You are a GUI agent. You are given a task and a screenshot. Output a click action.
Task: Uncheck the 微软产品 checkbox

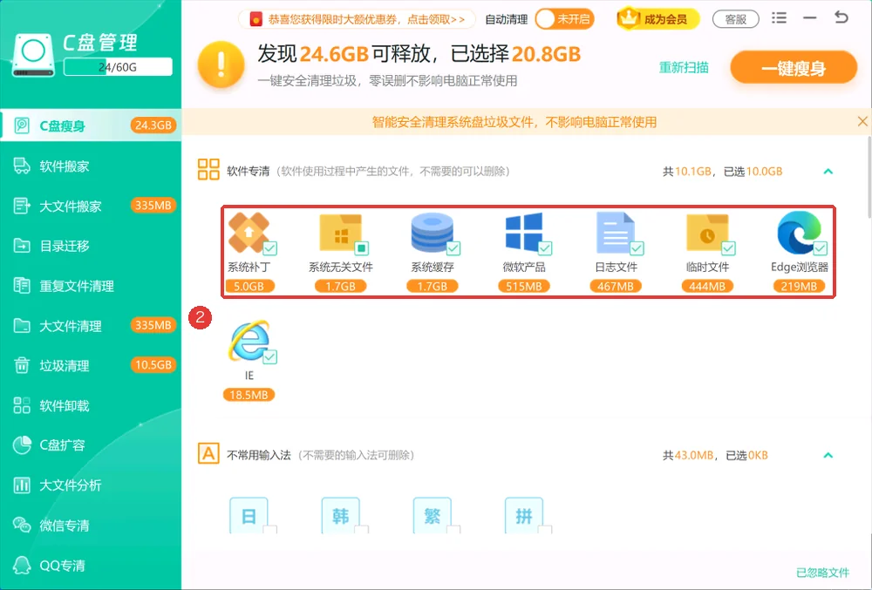pyautogui.click(x=545, y=248)
